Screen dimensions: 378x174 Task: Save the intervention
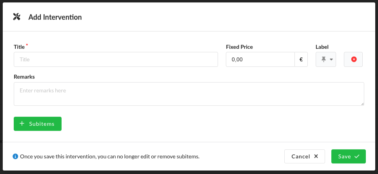348,156
